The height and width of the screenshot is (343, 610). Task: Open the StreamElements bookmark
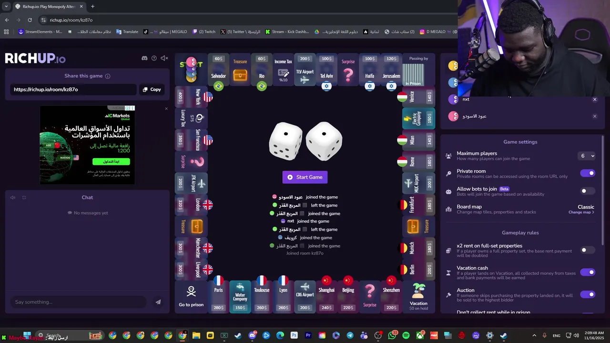[x=40, y=32]
